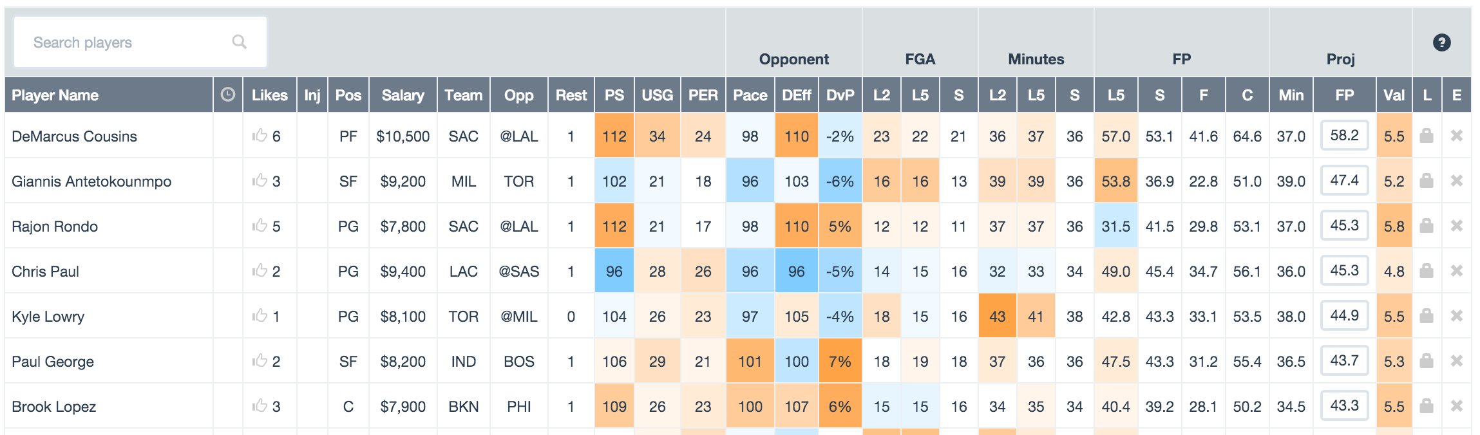Click the Search players input field
The width and height of the screenshot is (1480, 435).
[129, 42]
